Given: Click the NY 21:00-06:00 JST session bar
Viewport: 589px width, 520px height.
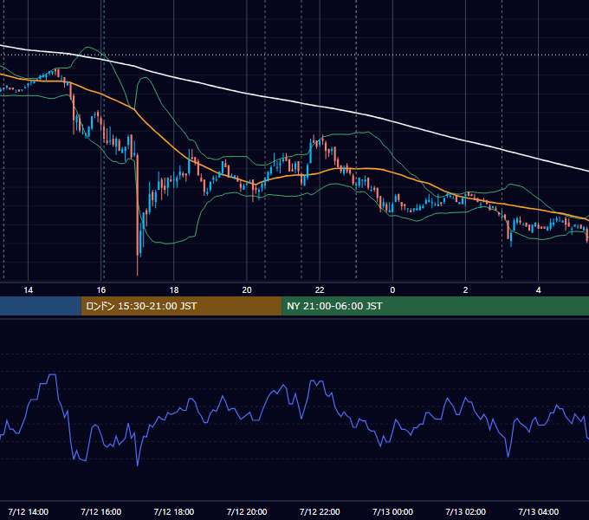Looking at the screenshot, I should (x=436, y=306).
